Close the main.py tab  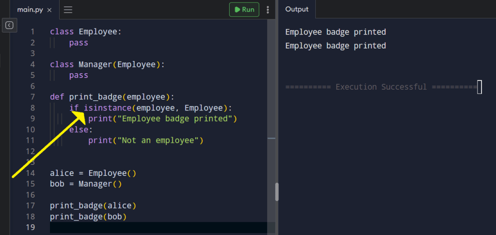pos(49,10)
